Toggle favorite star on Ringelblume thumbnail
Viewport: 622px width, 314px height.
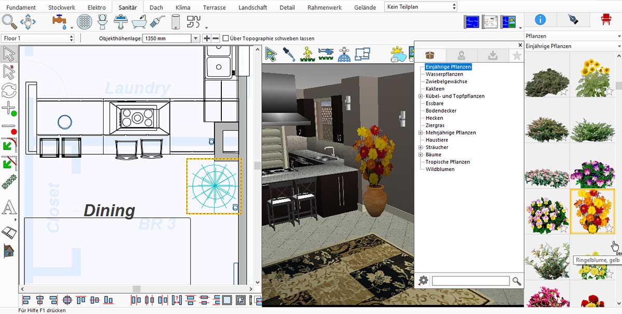(610, 228)
